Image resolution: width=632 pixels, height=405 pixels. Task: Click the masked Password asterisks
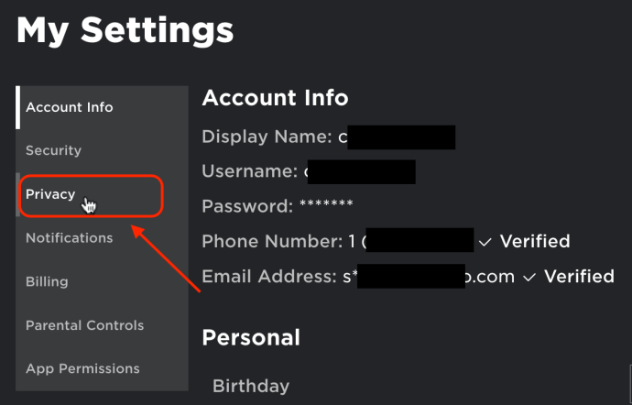coord(326,204)
